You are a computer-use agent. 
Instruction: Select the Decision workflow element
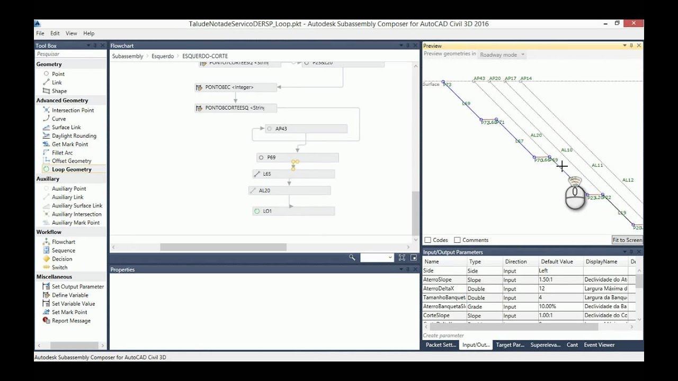pyautogui.click(x=61, y=259)
